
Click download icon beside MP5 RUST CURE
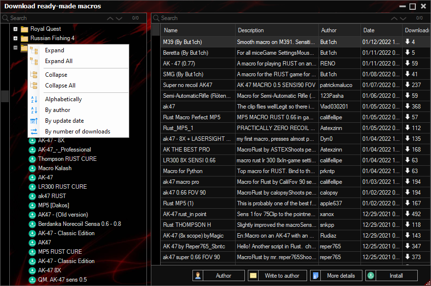click(32, 252)
